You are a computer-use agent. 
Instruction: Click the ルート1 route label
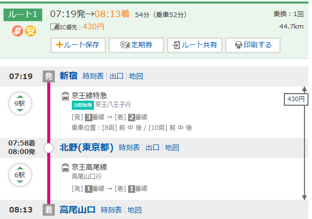click(x=24, y=14)
